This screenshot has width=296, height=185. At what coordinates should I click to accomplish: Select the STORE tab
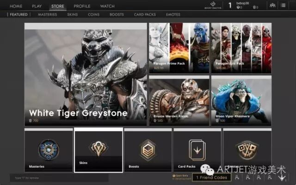click(58, 6)
